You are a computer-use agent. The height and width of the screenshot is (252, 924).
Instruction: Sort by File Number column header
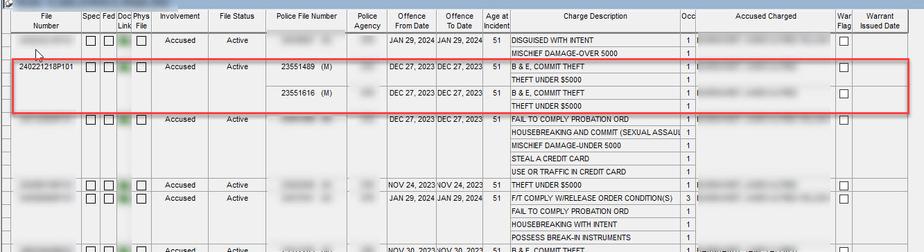(46, 21)
